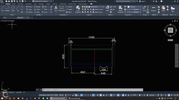Viewport: 179px width, 100px height.
Task: Click the Group tool
Action: (x=144, y=9)
